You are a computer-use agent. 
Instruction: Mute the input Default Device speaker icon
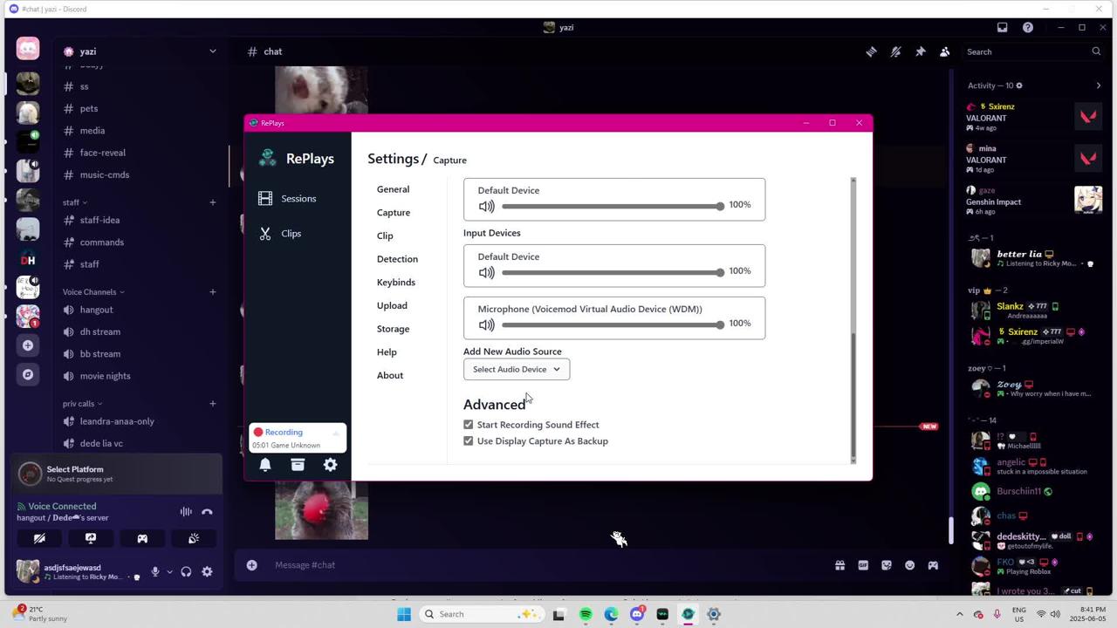coord(486,273)
